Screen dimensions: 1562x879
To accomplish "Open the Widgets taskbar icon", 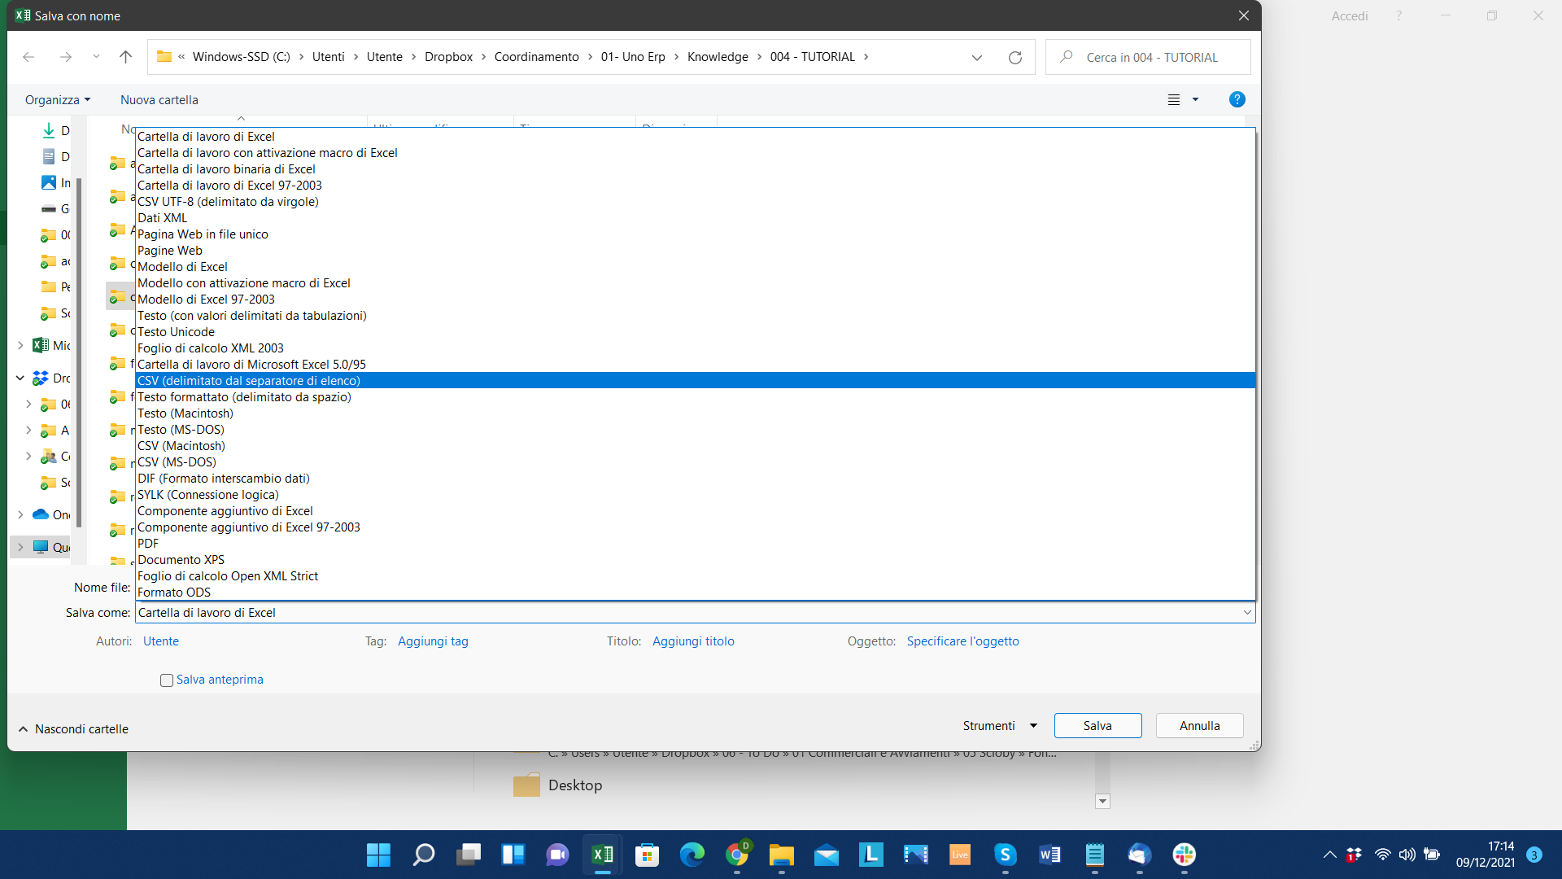I will pos(513,855).
